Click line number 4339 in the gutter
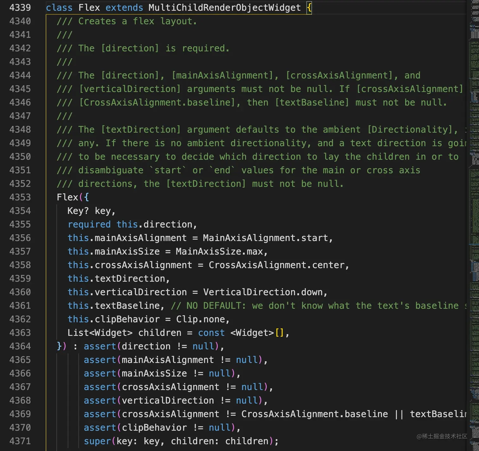 (20, 8)
